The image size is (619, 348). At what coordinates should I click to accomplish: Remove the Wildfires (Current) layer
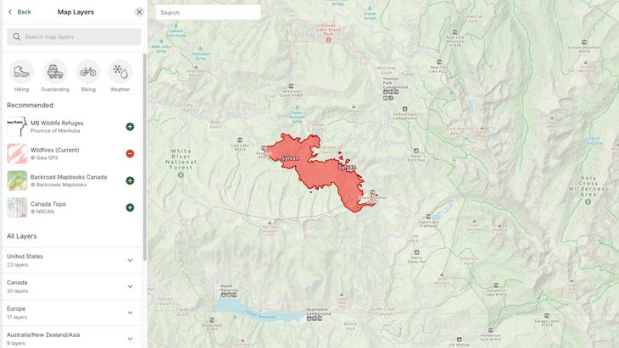pyautogui.click(x=130, y=154)
